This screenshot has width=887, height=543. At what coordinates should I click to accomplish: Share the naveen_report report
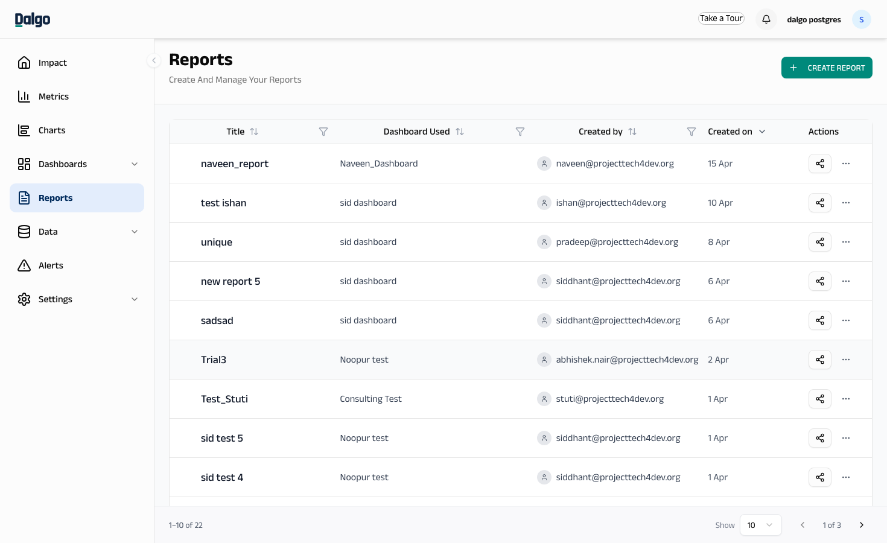coord(820,164)
